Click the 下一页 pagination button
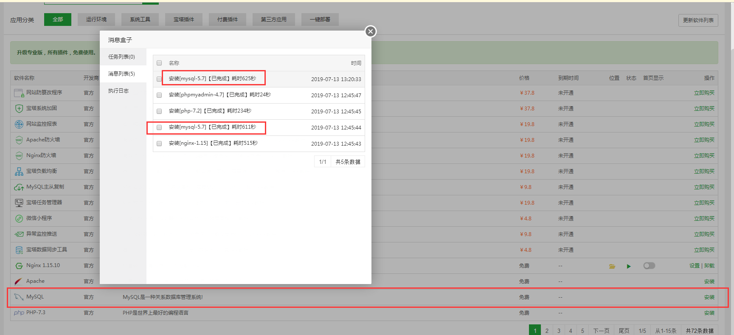Screen dimensions: 734x335 click(x=601, y=331)
